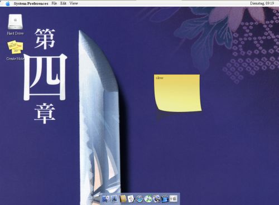Screen dimensions: 279x205
Task: Open iMovie clapperboard dock icon
Action: pyautogui.click(x=165, y=199)
